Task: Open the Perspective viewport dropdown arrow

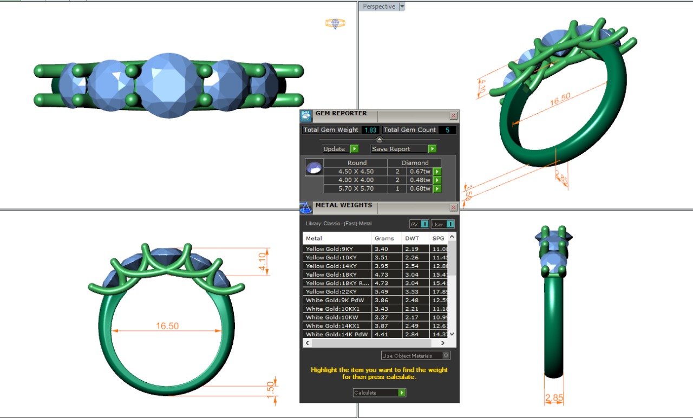Action: point(402,6)
